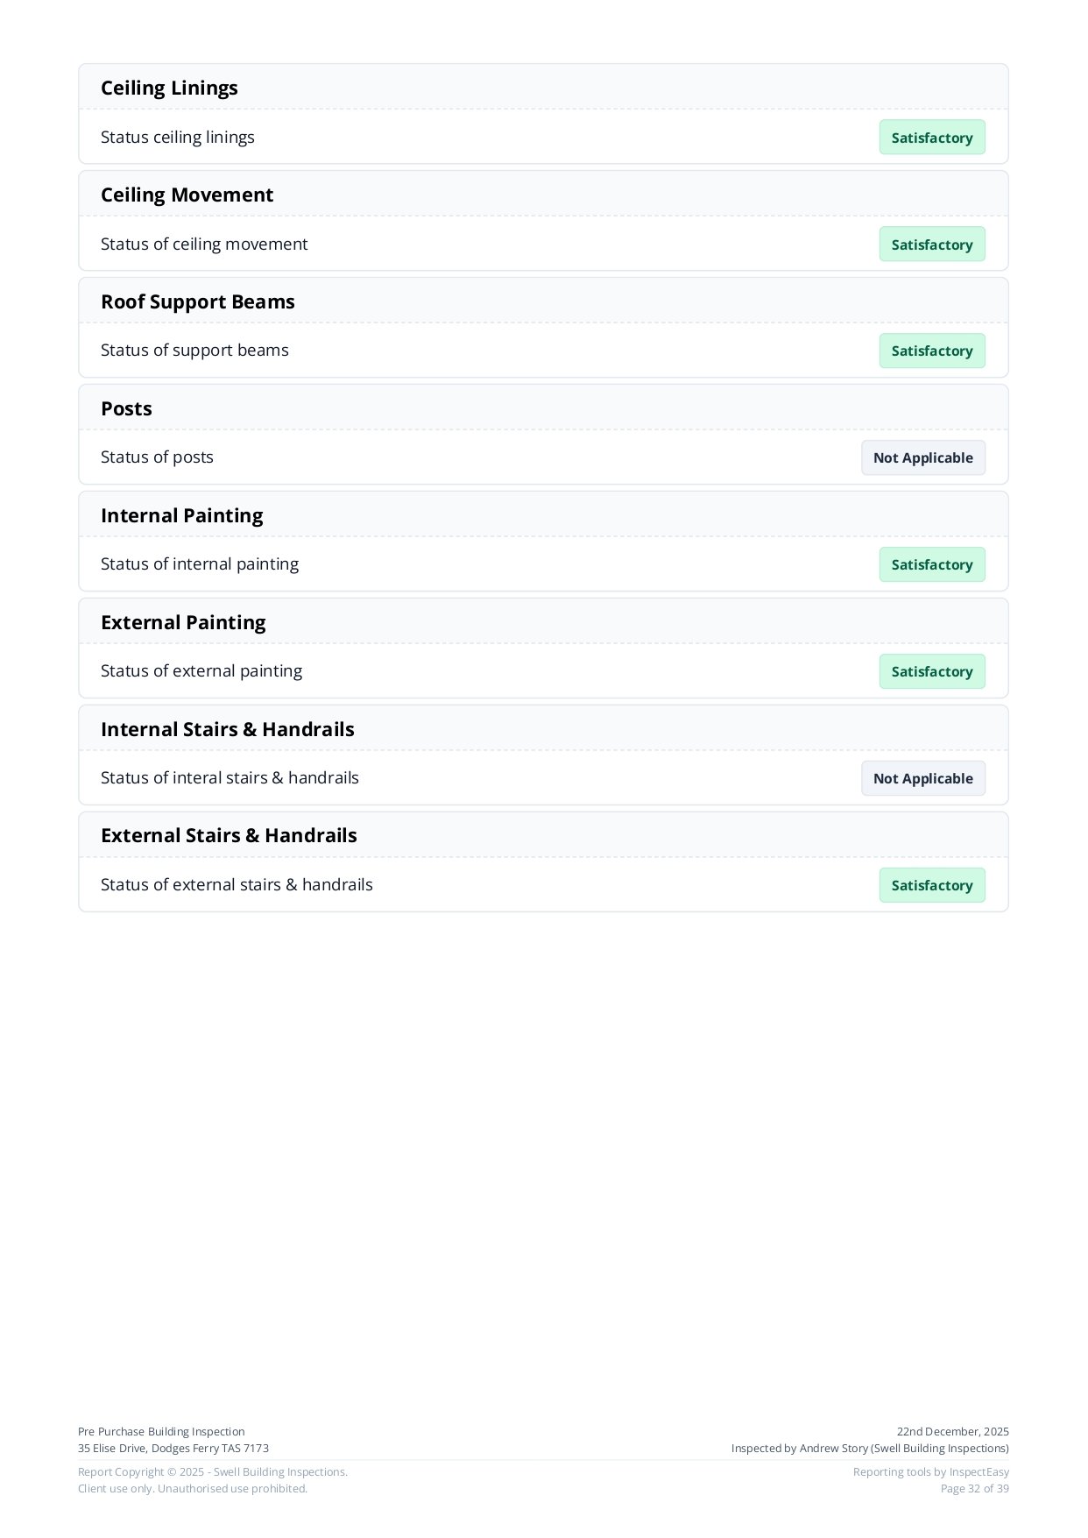Select the Ceiling Linings section heading
The height and width of the screenshot is (1538, 1088).
[x=169, y=88]
